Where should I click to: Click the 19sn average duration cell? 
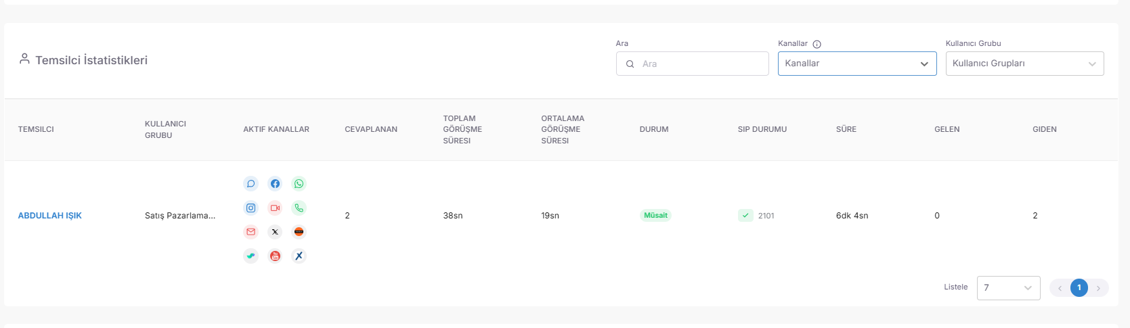[550, 216]
